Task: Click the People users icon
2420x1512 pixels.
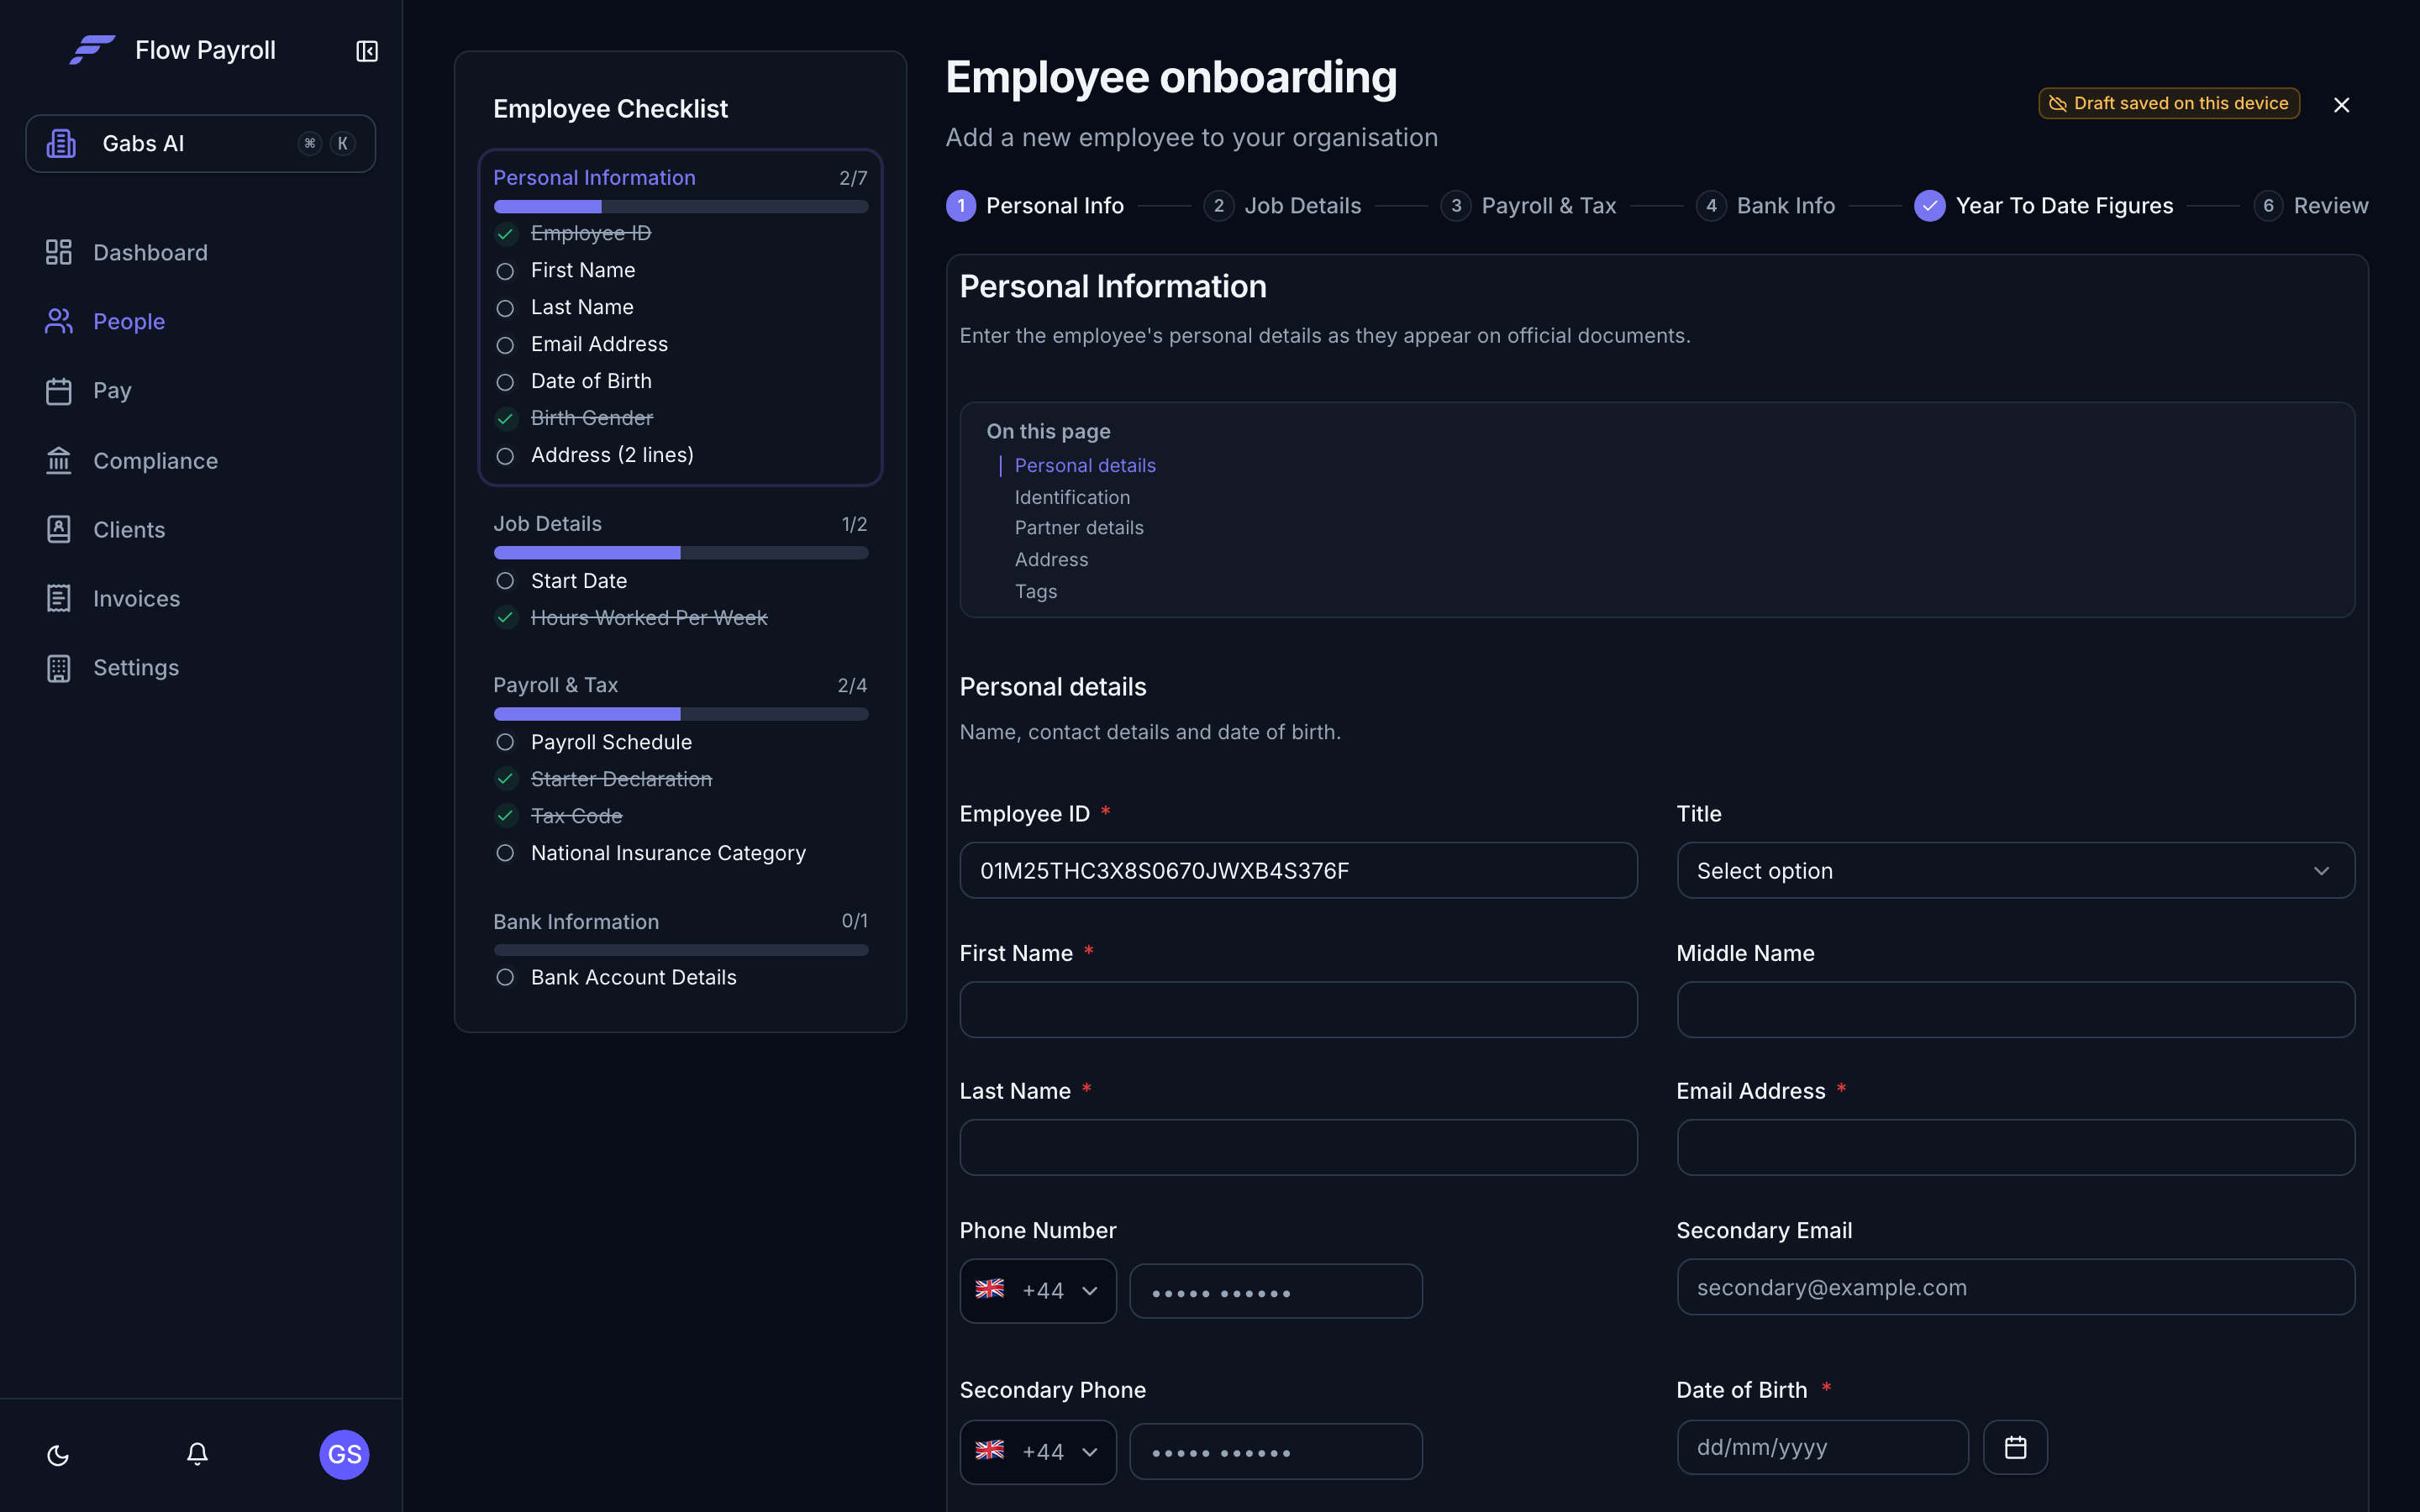Action: point(59,321)
